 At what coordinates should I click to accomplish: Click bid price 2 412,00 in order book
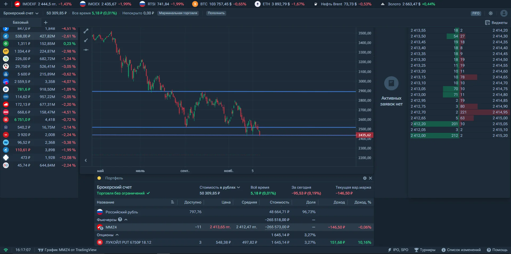(x=418, y=136)
